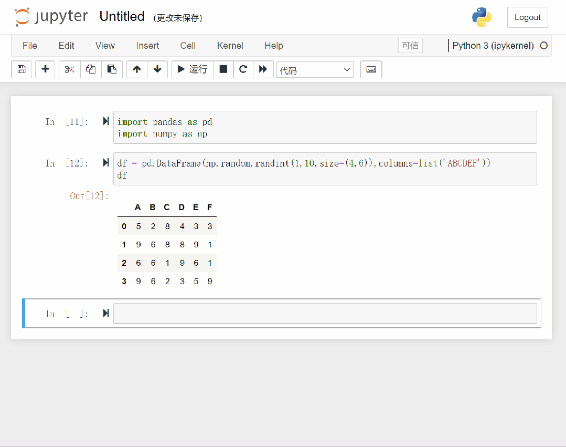This screenshot has height=447, width=566.
Task: Click the Python 3 (ipykernel) kernel name
Action: point(495,46)
